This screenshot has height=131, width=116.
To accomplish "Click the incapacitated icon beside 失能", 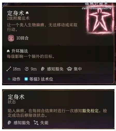I will pos(36,123).
